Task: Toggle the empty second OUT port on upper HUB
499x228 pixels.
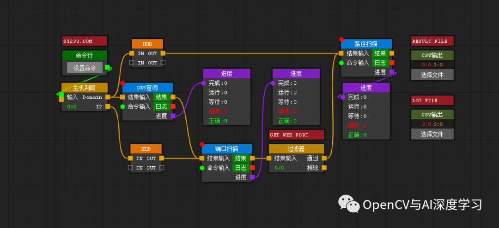Action: pos(163,63)
